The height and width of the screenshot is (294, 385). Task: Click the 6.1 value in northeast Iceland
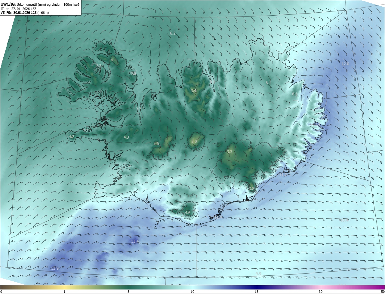tap(268, 83)
